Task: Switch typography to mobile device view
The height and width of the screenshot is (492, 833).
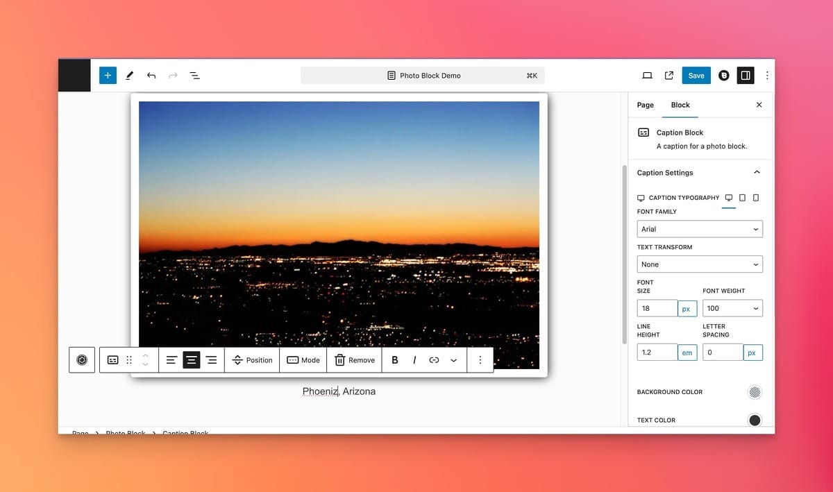Action: click(756, 198)
